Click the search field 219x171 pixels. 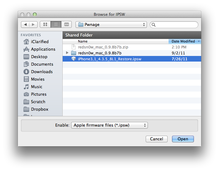click(174, 25)
